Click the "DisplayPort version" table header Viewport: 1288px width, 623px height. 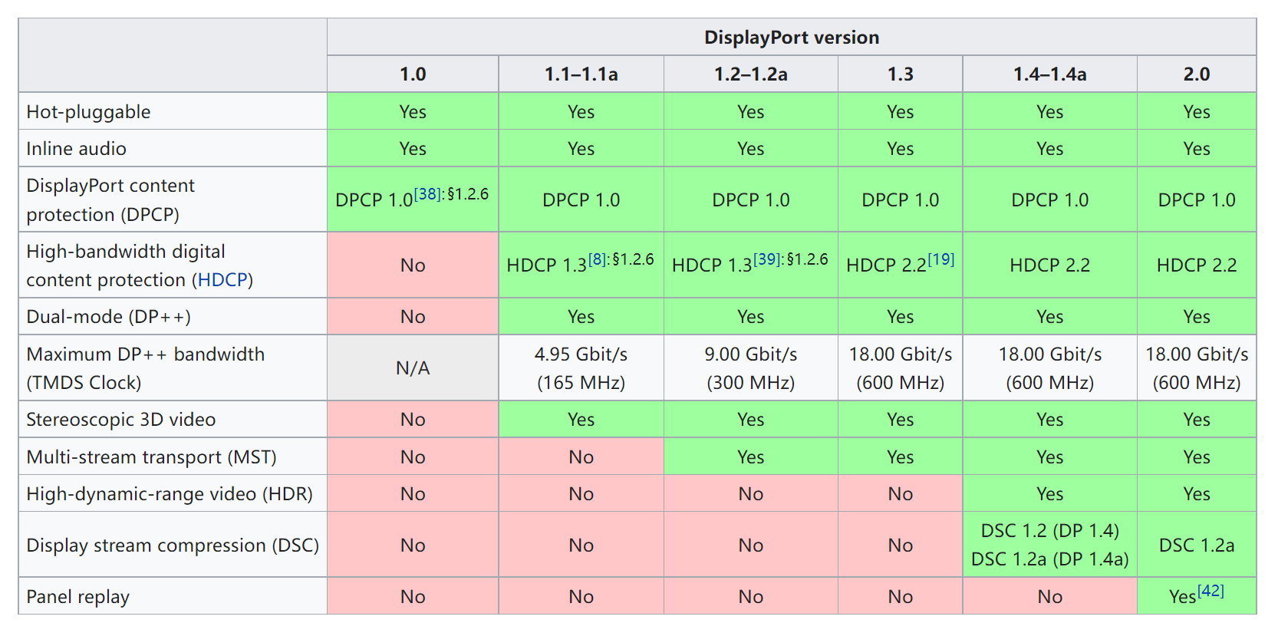coord(791,38)
